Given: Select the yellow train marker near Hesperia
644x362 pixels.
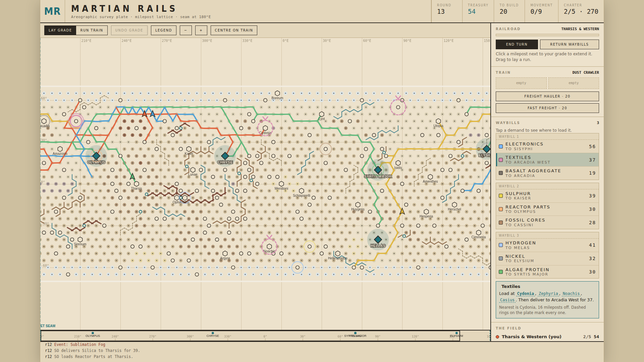Looking at the screenshot, I should click(x=402, y=211).
